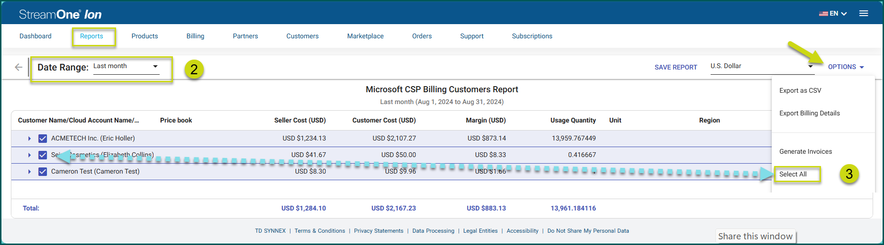Go to the Billing tab
Image resolution: width=884 pixels, height=245 pixels.
pyautogui.click(x=195, y=36)
